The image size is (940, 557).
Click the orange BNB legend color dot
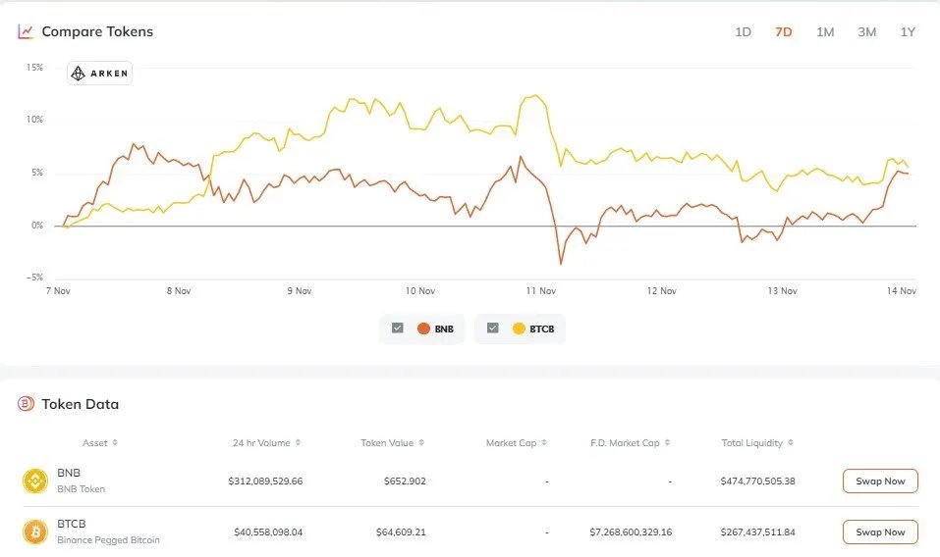tap(424, 329)
